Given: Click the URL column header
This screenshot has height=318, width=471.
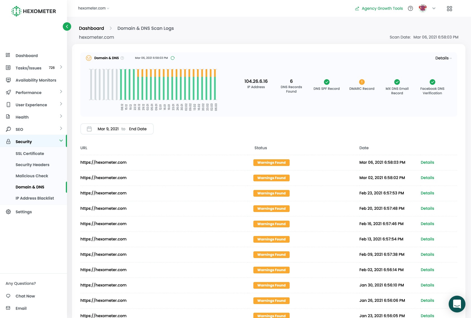Looking at the screenshot, I should 84,148.
